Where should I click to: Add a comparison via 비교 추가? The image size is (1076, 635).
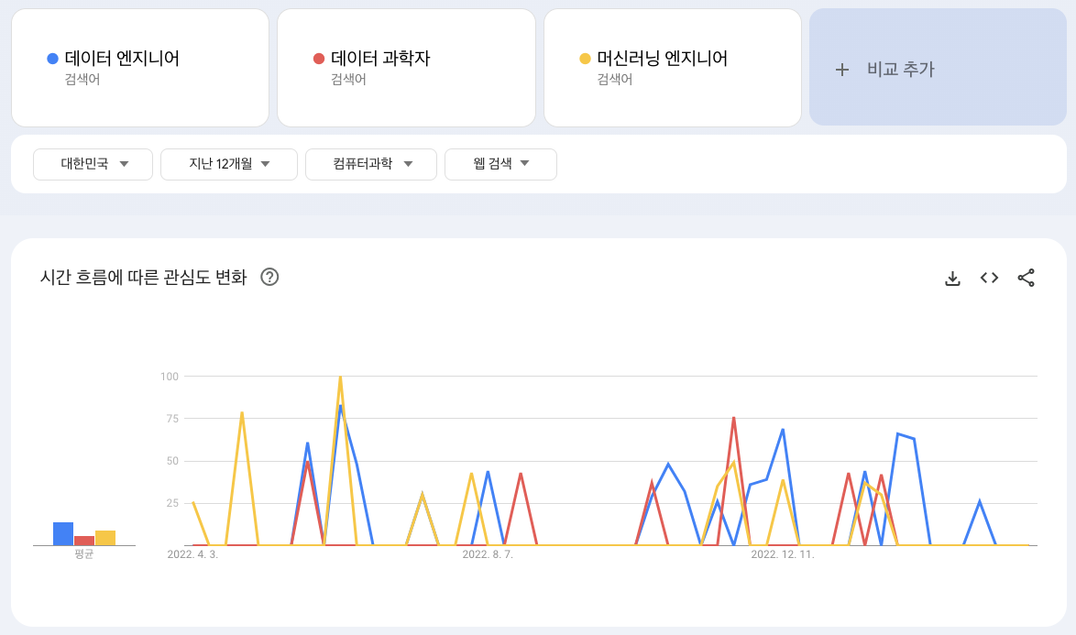938,68
